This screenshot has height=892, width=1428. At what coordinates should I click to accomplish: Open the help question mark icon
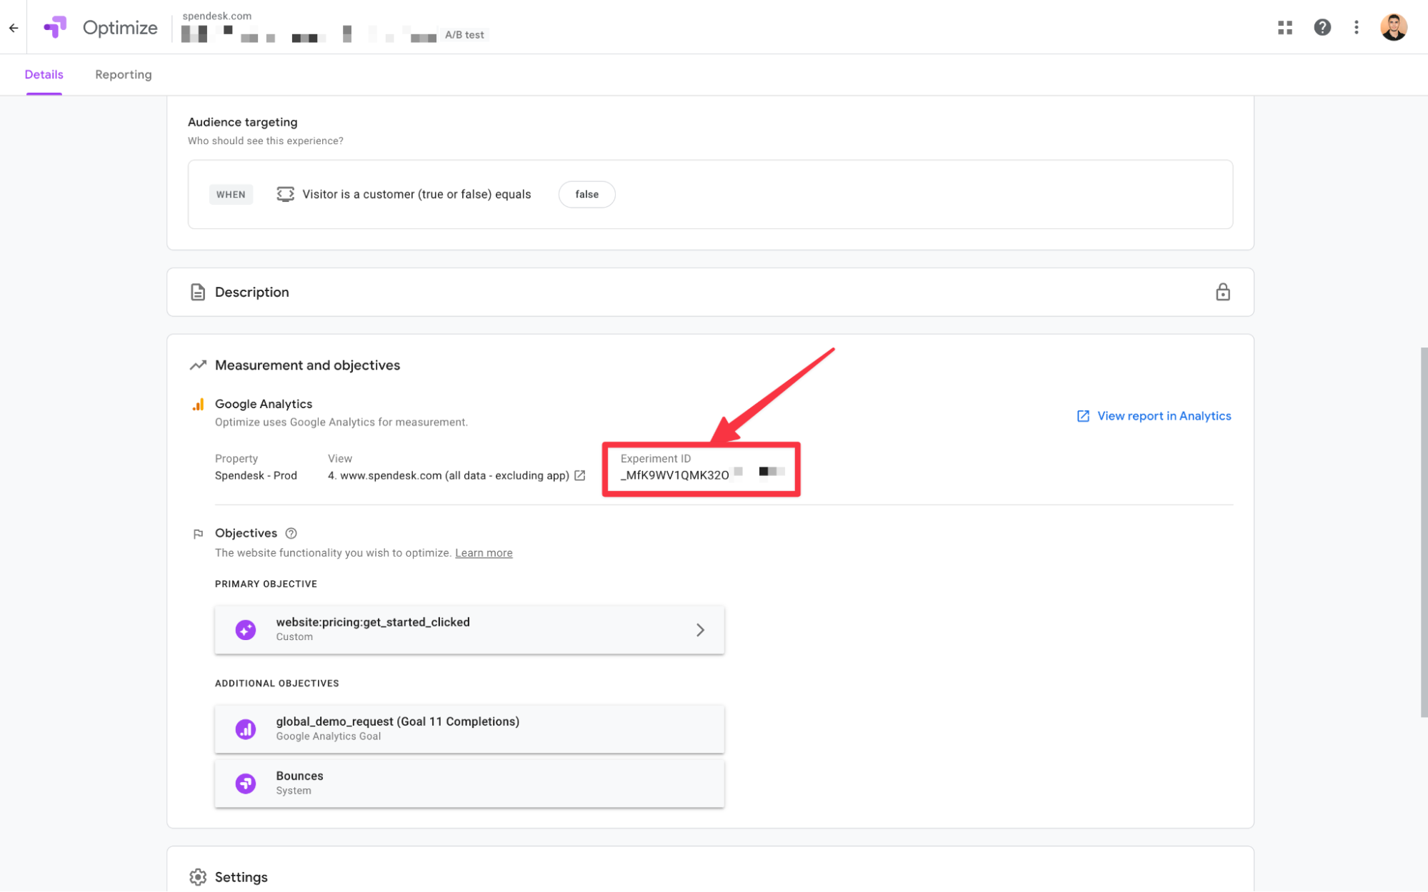(1322, 28)
